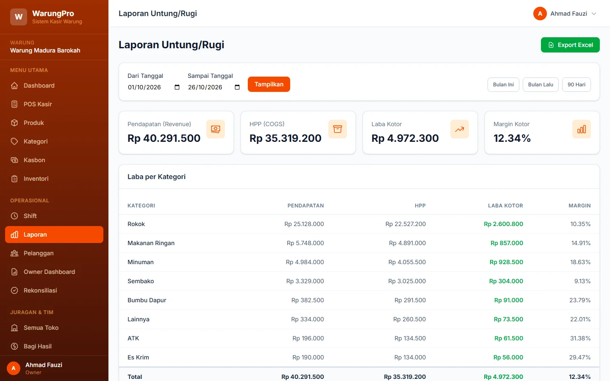Click the Es Krim laba kotor Rp 56.000
Viewport: 610px width, 381px height.
click(508, 357)
